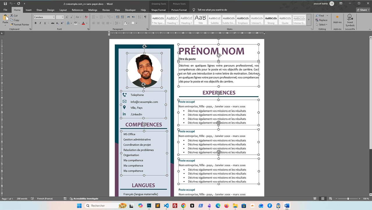Screen dimensions: 372x210
Task: Switch to the Insert ribbon tab
Action: [28, 10]
